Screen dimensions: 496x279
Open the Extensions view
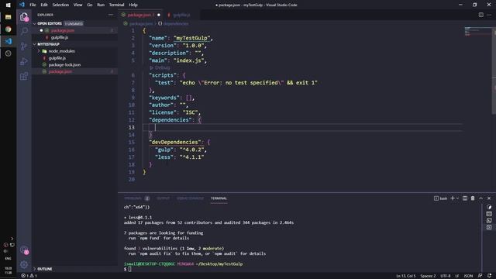point(24,76)
